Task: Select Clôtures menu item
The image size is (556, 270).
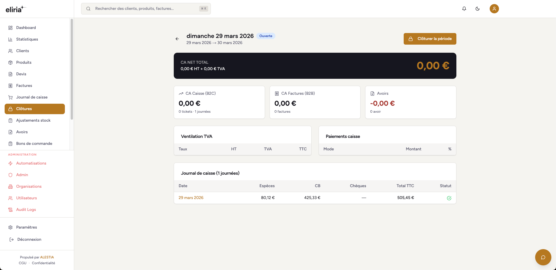Action: click(35, 109)
